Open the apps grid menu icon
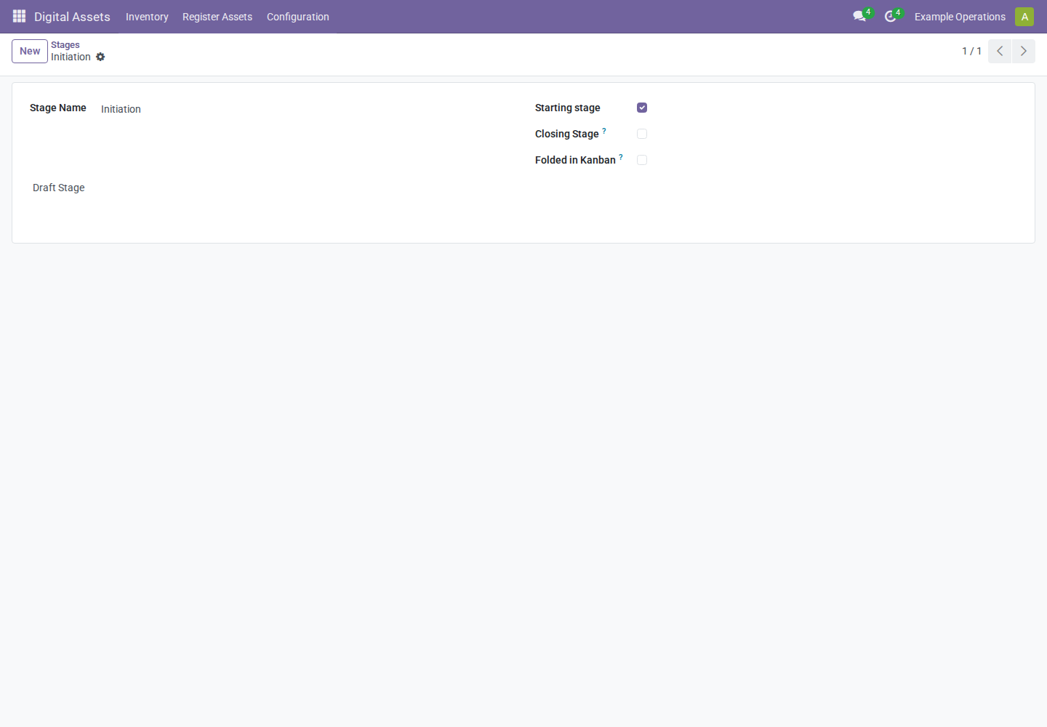The height and width of the screenshot is (727, 1047). 20,16
